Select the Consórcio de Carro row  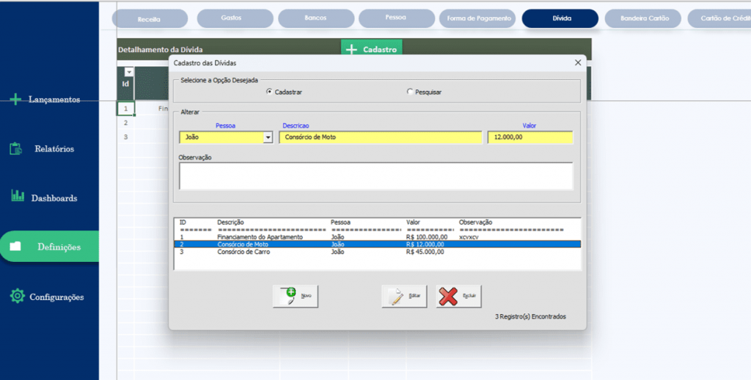pyautogui.click(x=377, y=252)
